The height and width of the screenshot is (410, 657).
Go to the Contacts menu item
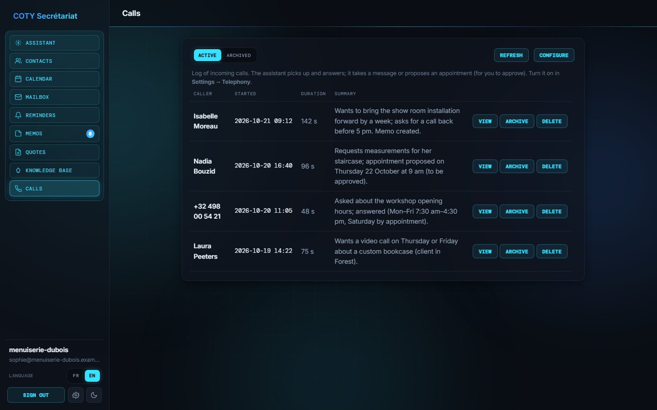(x=54, y=61)
